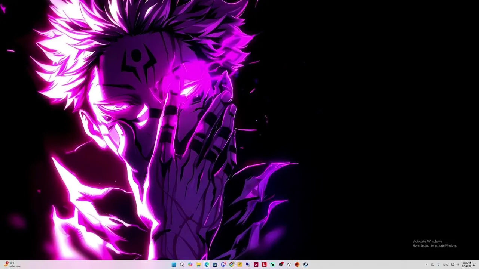Open the black round icon with red badge

[x=281, y=265]
